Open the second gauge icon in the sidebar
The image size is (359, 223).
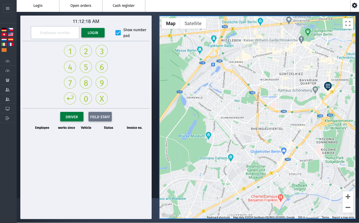click(x=7, y=71)
